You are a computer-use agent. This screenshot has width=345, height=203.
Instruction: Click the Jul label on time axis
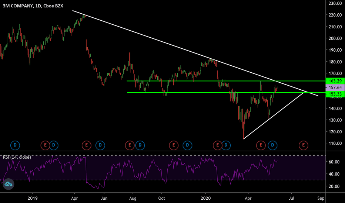pyautogui.click(x=291, y=199)
